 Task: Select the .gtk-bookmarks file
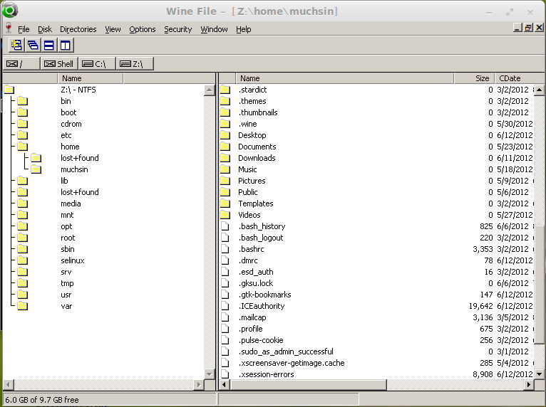264,295
